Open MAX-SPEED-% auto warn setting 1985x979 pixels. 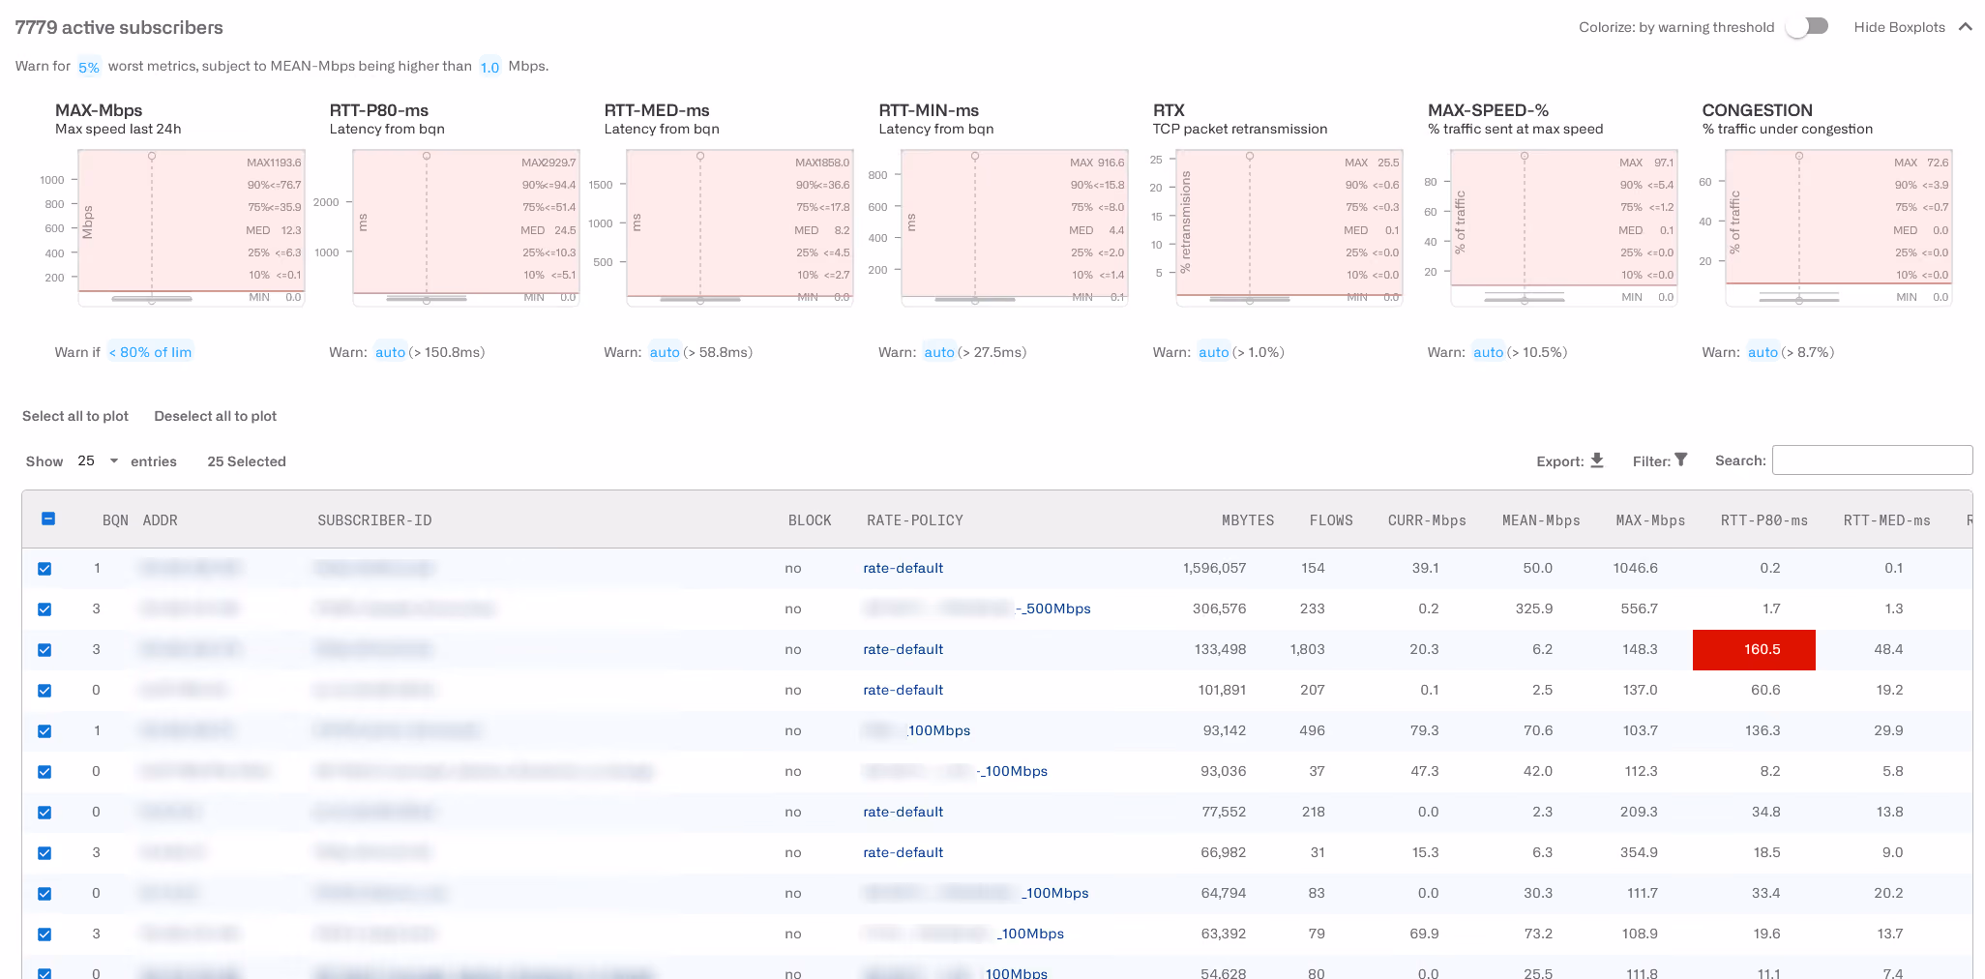click(x=1489, y=352)
